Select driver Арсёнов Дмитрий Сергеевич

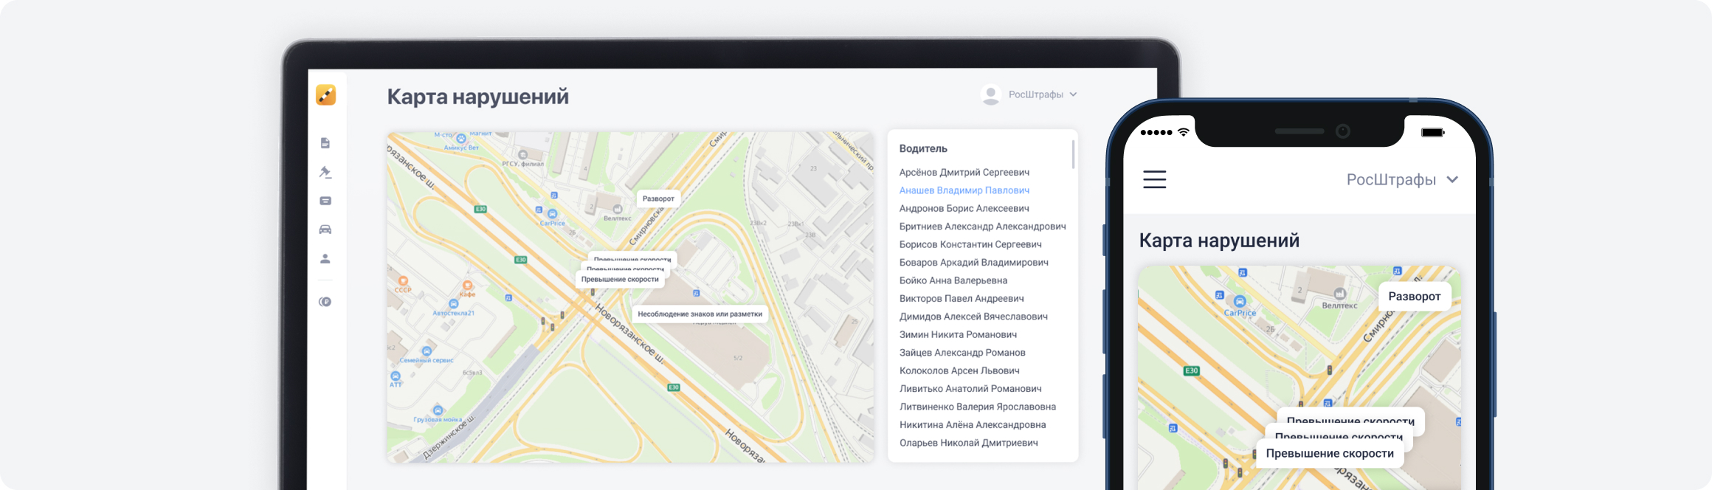coord(964,173)
